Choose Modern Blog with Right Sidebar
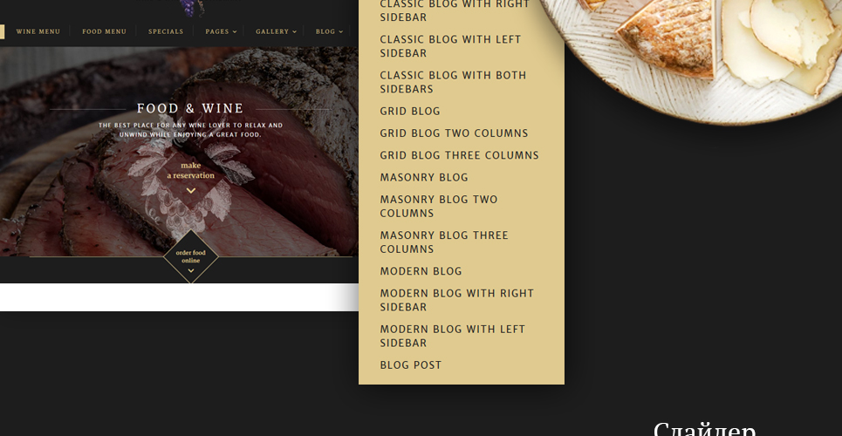This screenshot has width=842, height=436. tap(457, 300)
